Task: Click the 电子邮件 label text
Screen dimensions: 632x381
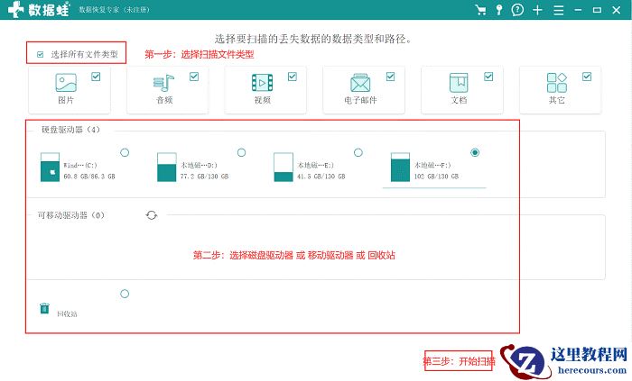Action: click(360, 100)
